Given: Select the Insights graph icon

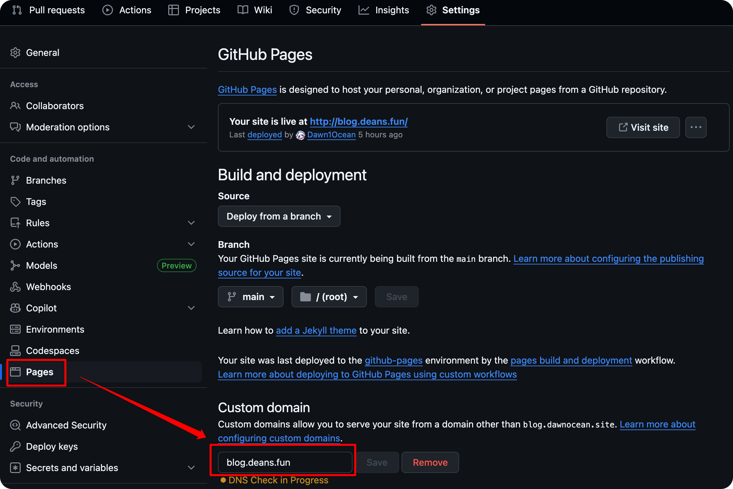Looking at the screenshot, I should coord(364,10).
